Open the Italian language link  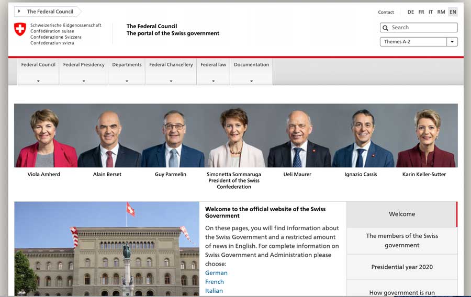point(214,291)
